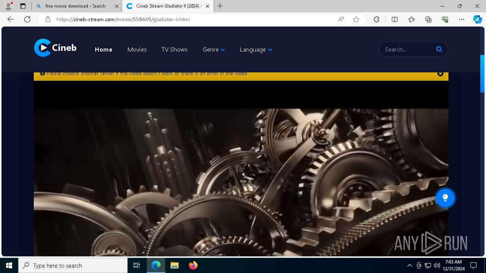486x273 pixels.
Task: Click the blue search magnifier icon
Action: (439, 49)
